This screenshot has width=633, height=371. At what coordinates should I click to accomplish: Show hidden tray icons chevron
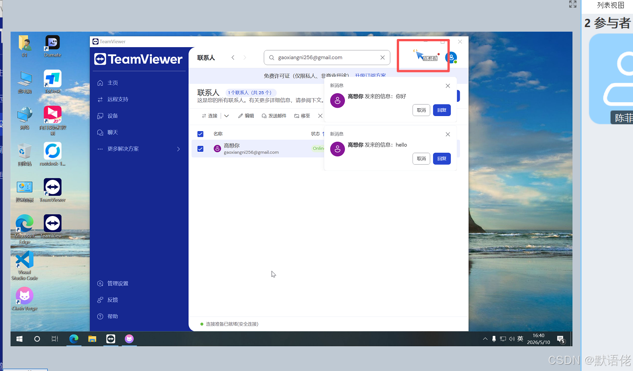pyautogui.click(x=485, y=339)
